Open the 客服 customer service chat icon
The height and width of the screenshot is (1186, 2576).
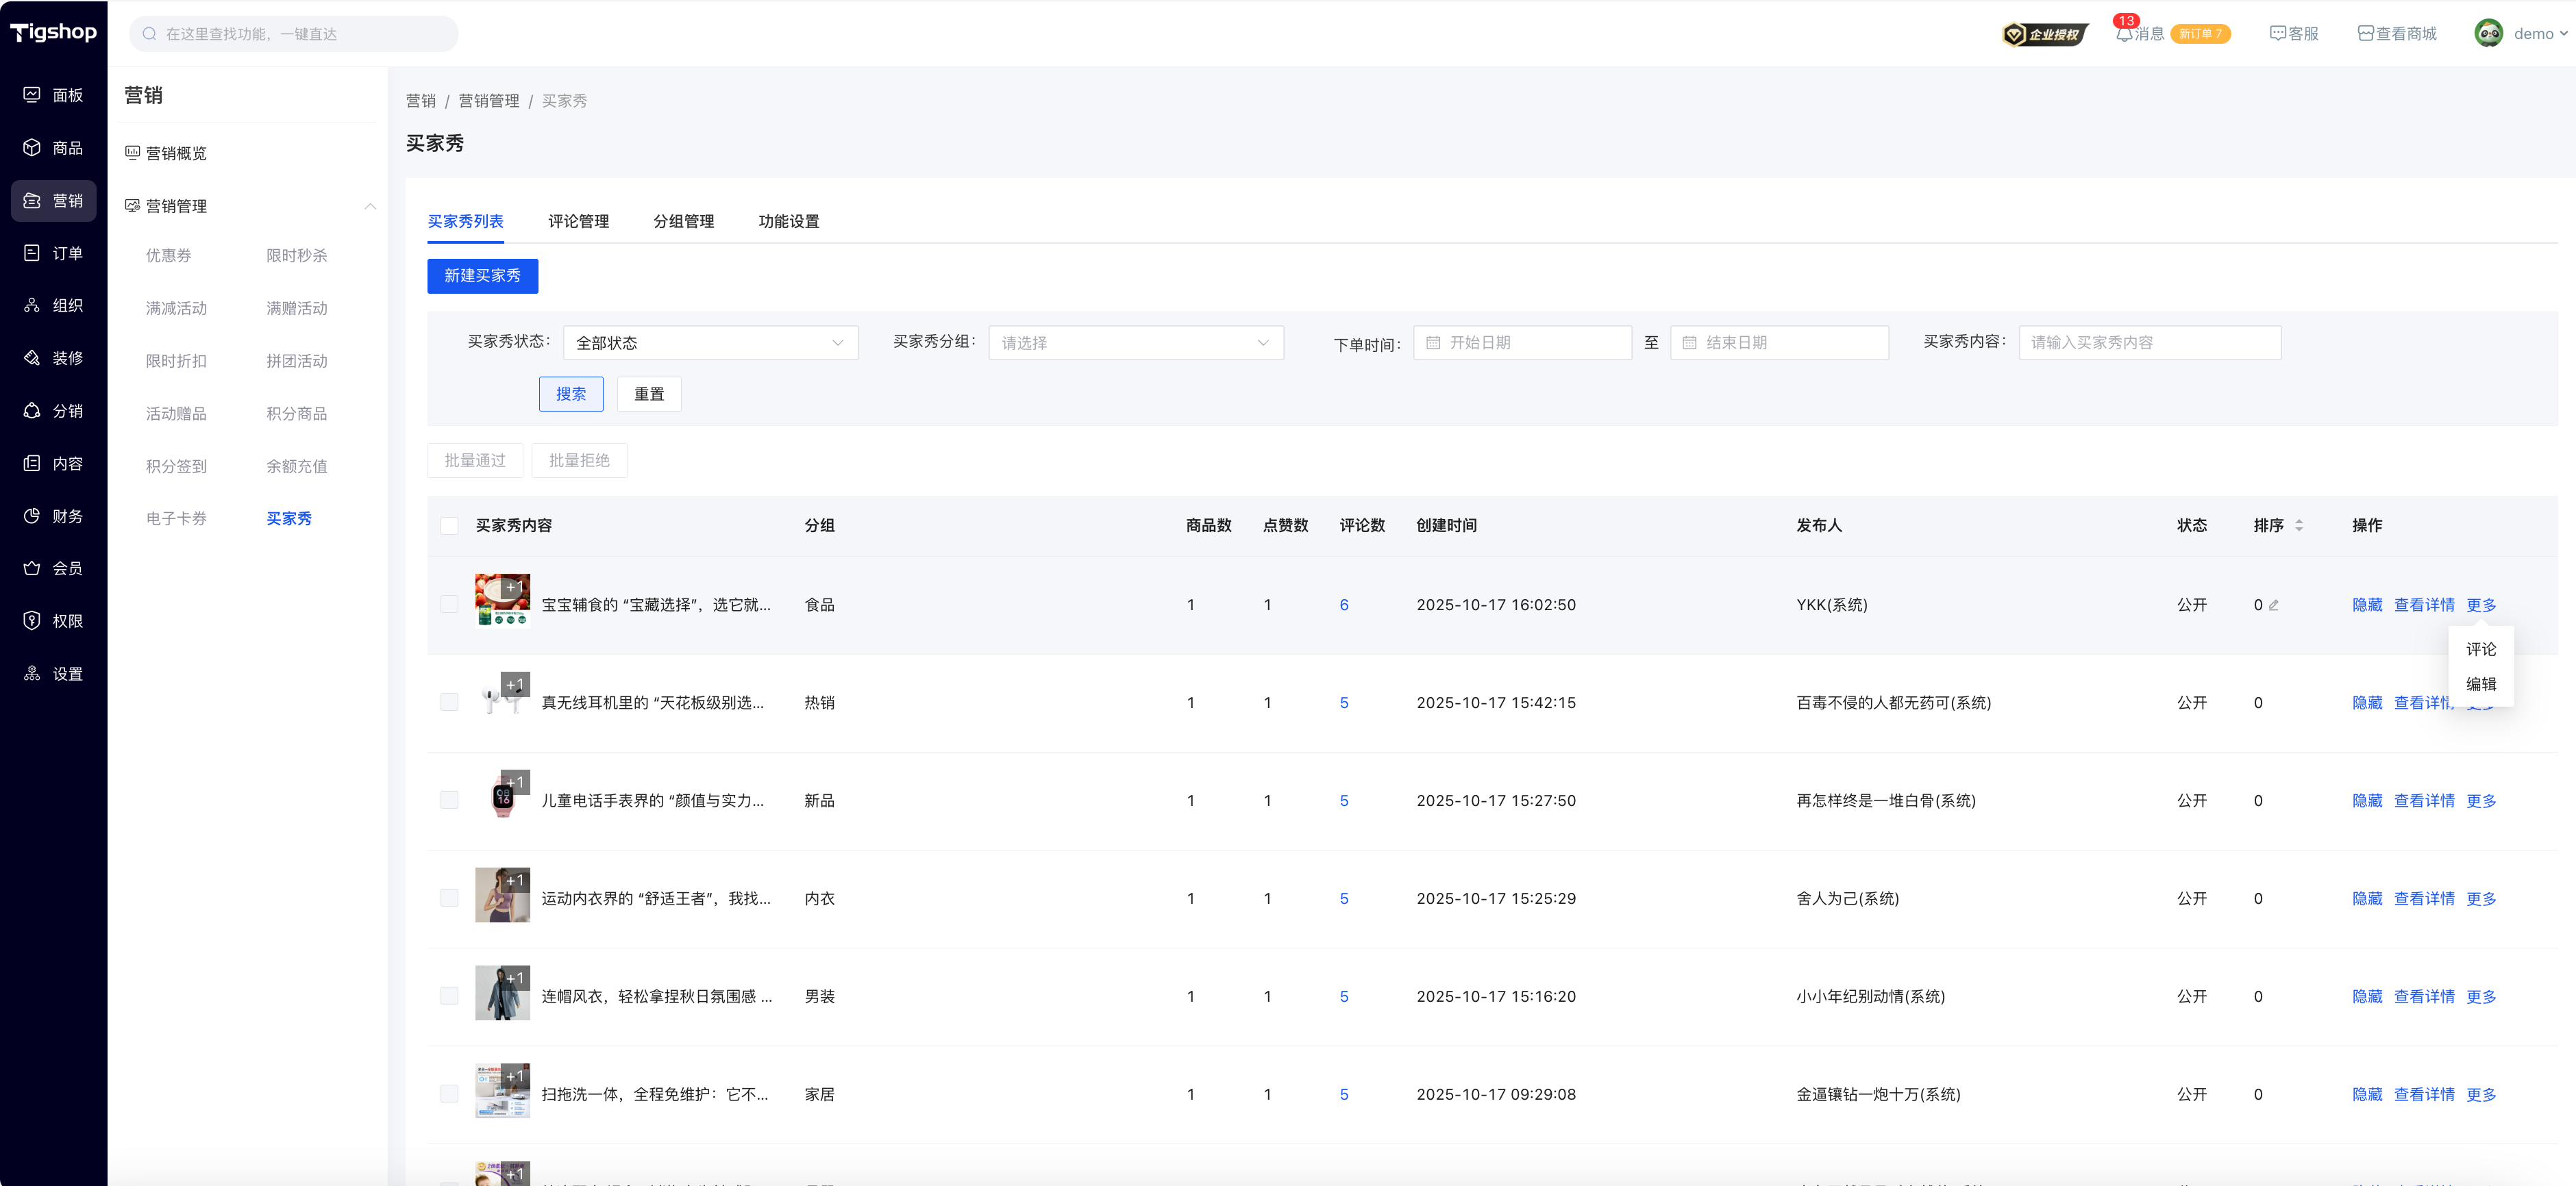[x=2278, y=34]
